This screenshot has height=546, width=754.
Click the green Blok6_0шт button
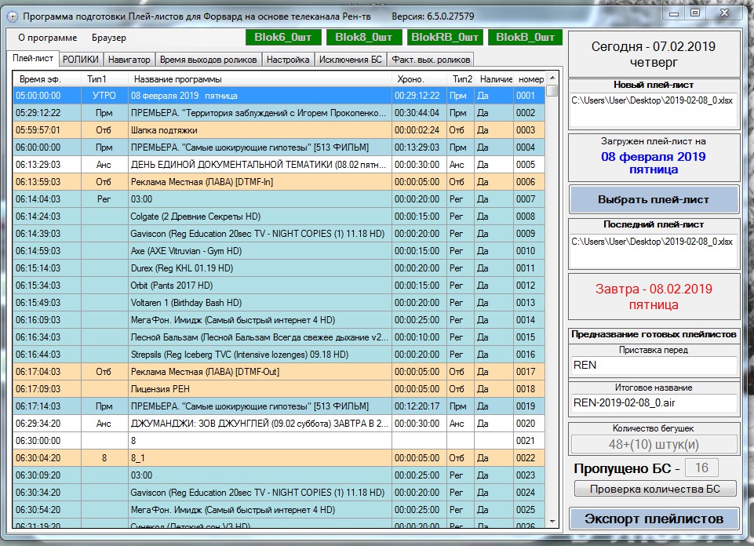(x=282, y=37)
